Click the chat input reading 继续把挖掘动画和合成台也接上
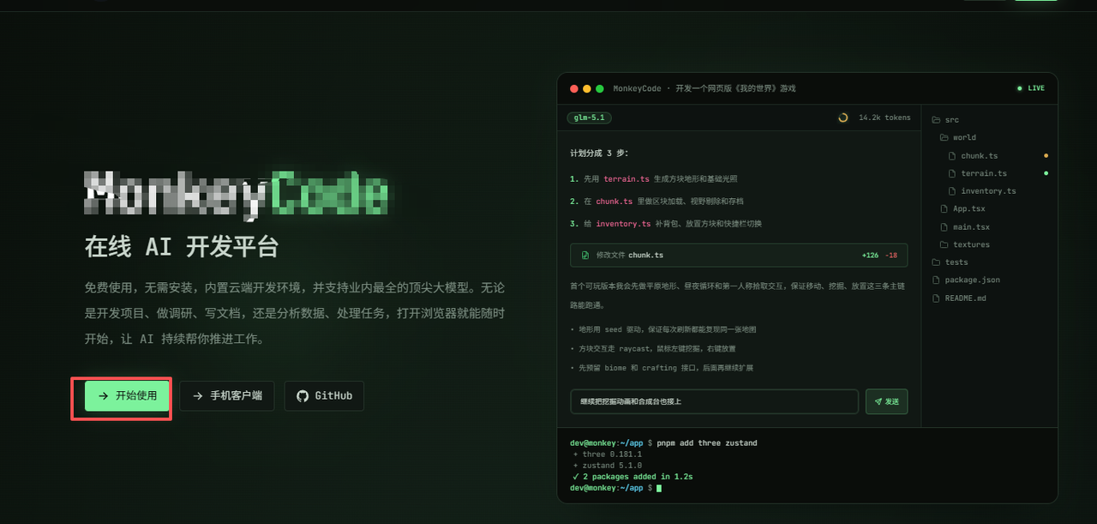The image size is (1097, 524). (714, 401)
